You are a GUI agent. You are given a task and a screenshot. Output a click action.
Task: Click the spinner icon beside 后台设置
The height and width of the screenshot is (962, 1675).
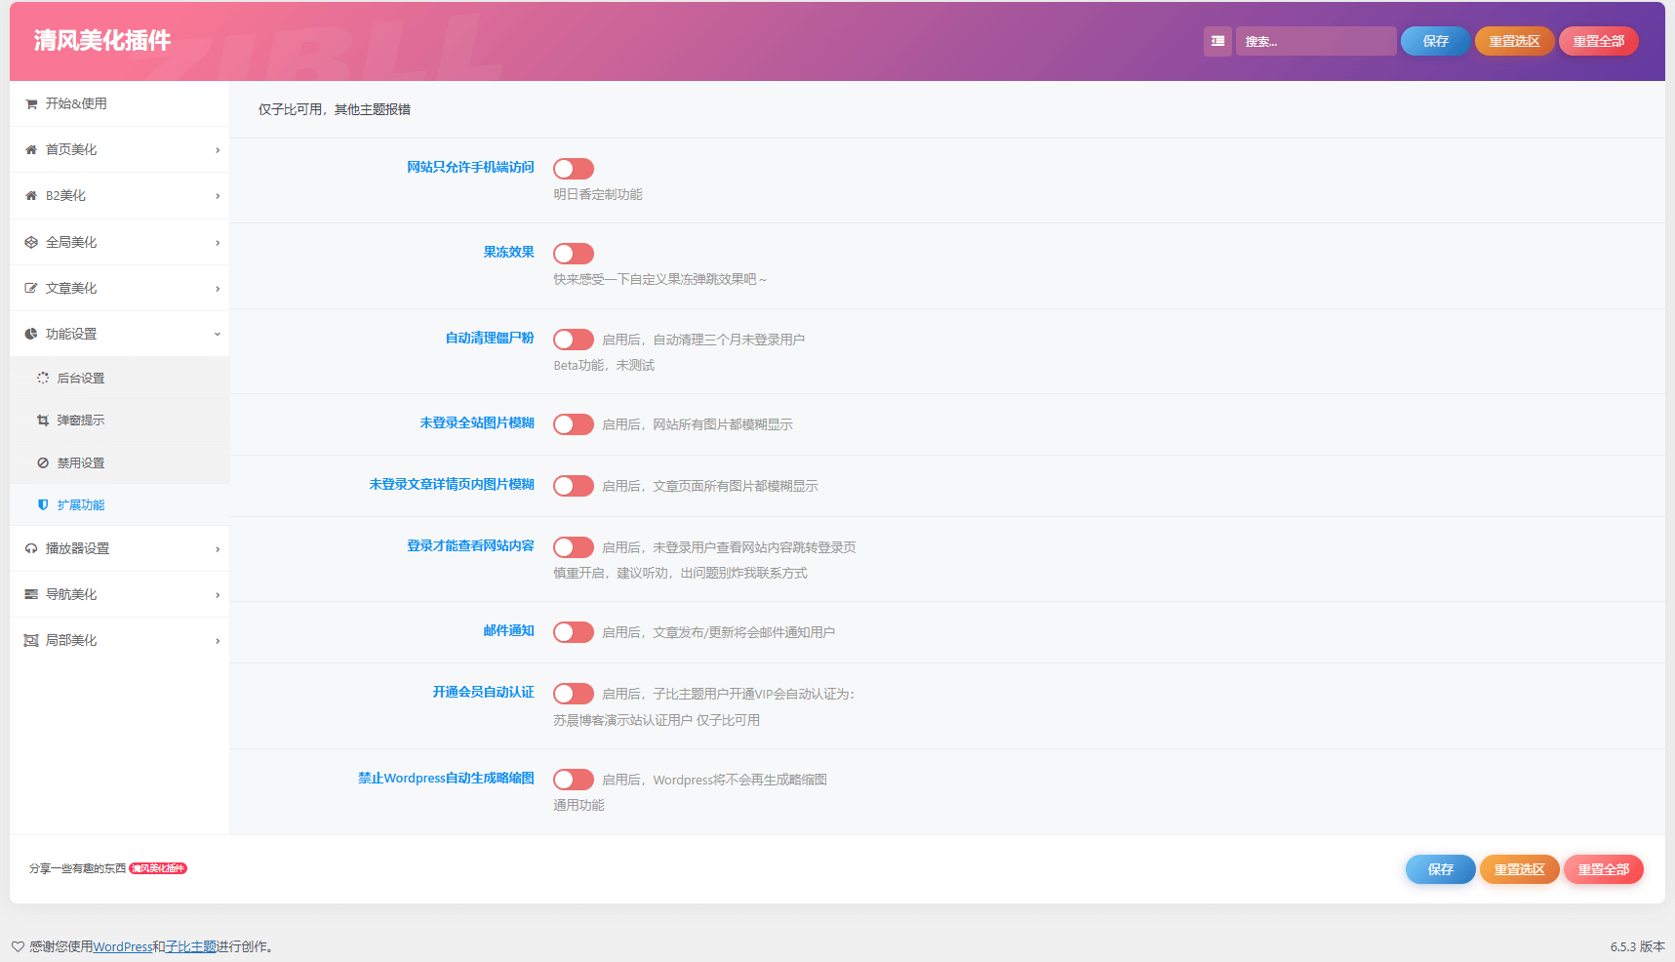pyautogui.click(x=43, y=379)
